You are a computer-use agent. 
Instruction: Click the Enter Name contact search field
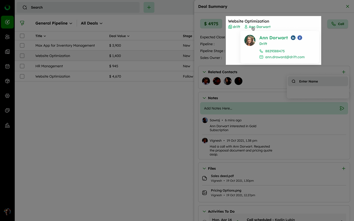[318, 81]
